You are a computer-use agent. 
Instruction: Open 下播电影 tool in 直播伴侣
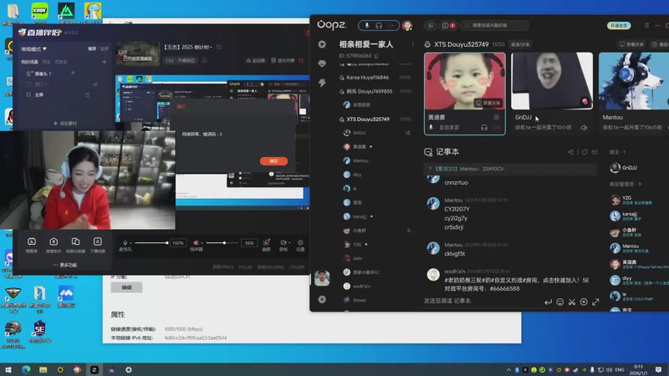(x=98, y=245)
